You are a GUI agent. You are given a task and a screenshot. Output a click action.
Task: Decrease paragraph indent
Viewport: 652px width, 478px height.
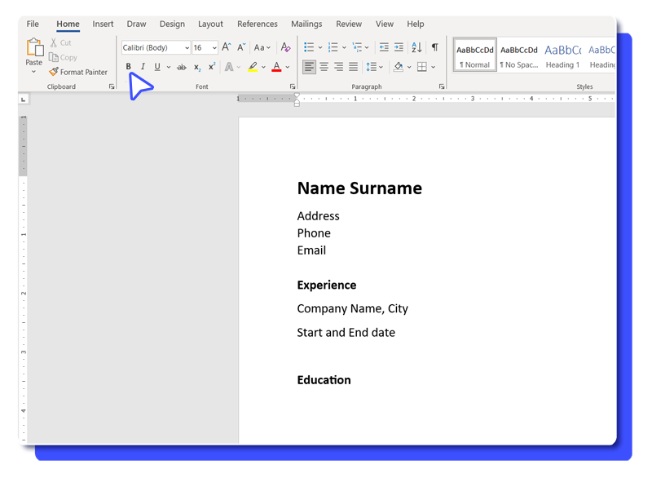click(384, 47)
